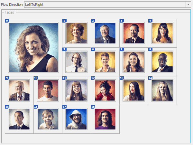Screen dimensions: 193x145
Task: Pick blonde woman portrait numbered 14
Action: tap(162, 90)
